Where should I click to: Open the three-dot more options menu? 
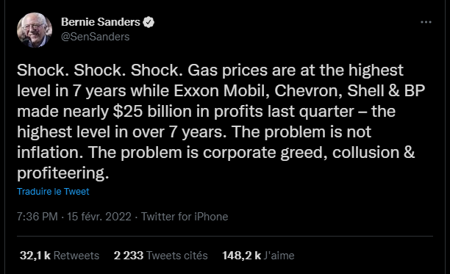(426, 22)
